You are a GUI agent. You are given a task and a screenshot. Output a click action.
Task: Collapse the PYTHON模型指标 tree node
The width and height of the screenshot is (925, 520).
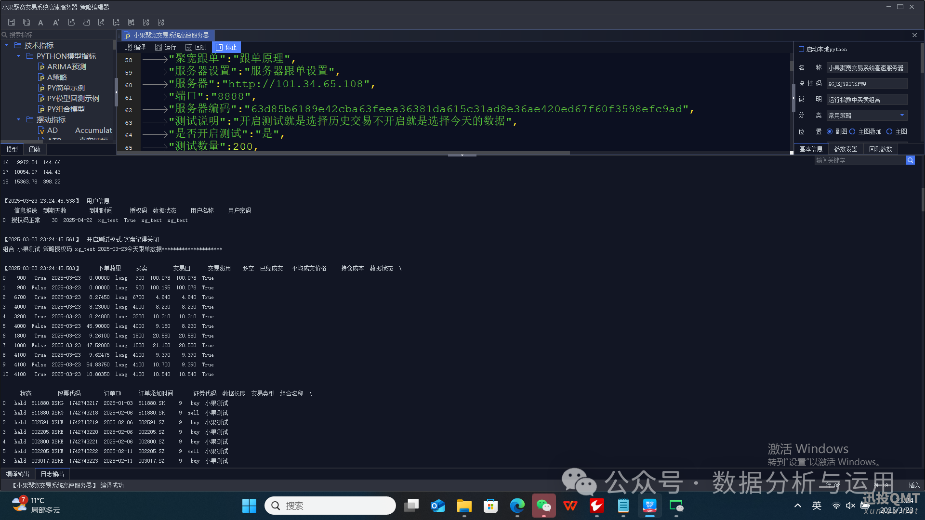pyautogui.click(x=19, y=56)
